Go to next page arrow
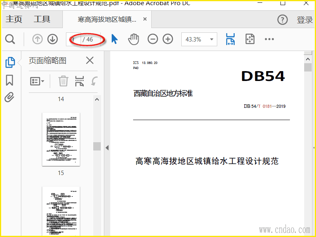The height and width of the screenshot is (237, 316). tap(53, 39)
